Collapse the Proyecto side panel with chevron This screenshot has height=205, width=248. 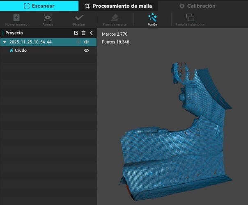(91, 33)
